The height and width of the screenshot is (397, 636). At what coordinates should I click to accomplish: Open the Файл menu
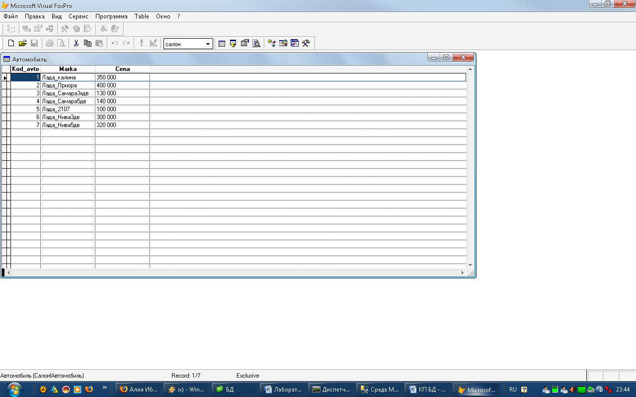point(10,16)
